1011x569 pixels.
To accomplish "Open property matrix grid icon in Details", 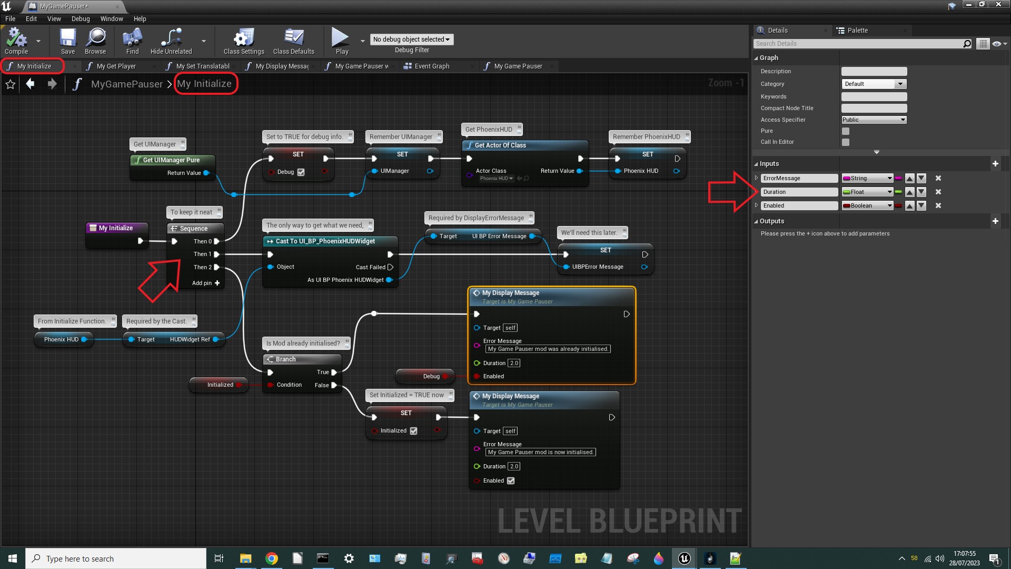I will pos(983,44).
